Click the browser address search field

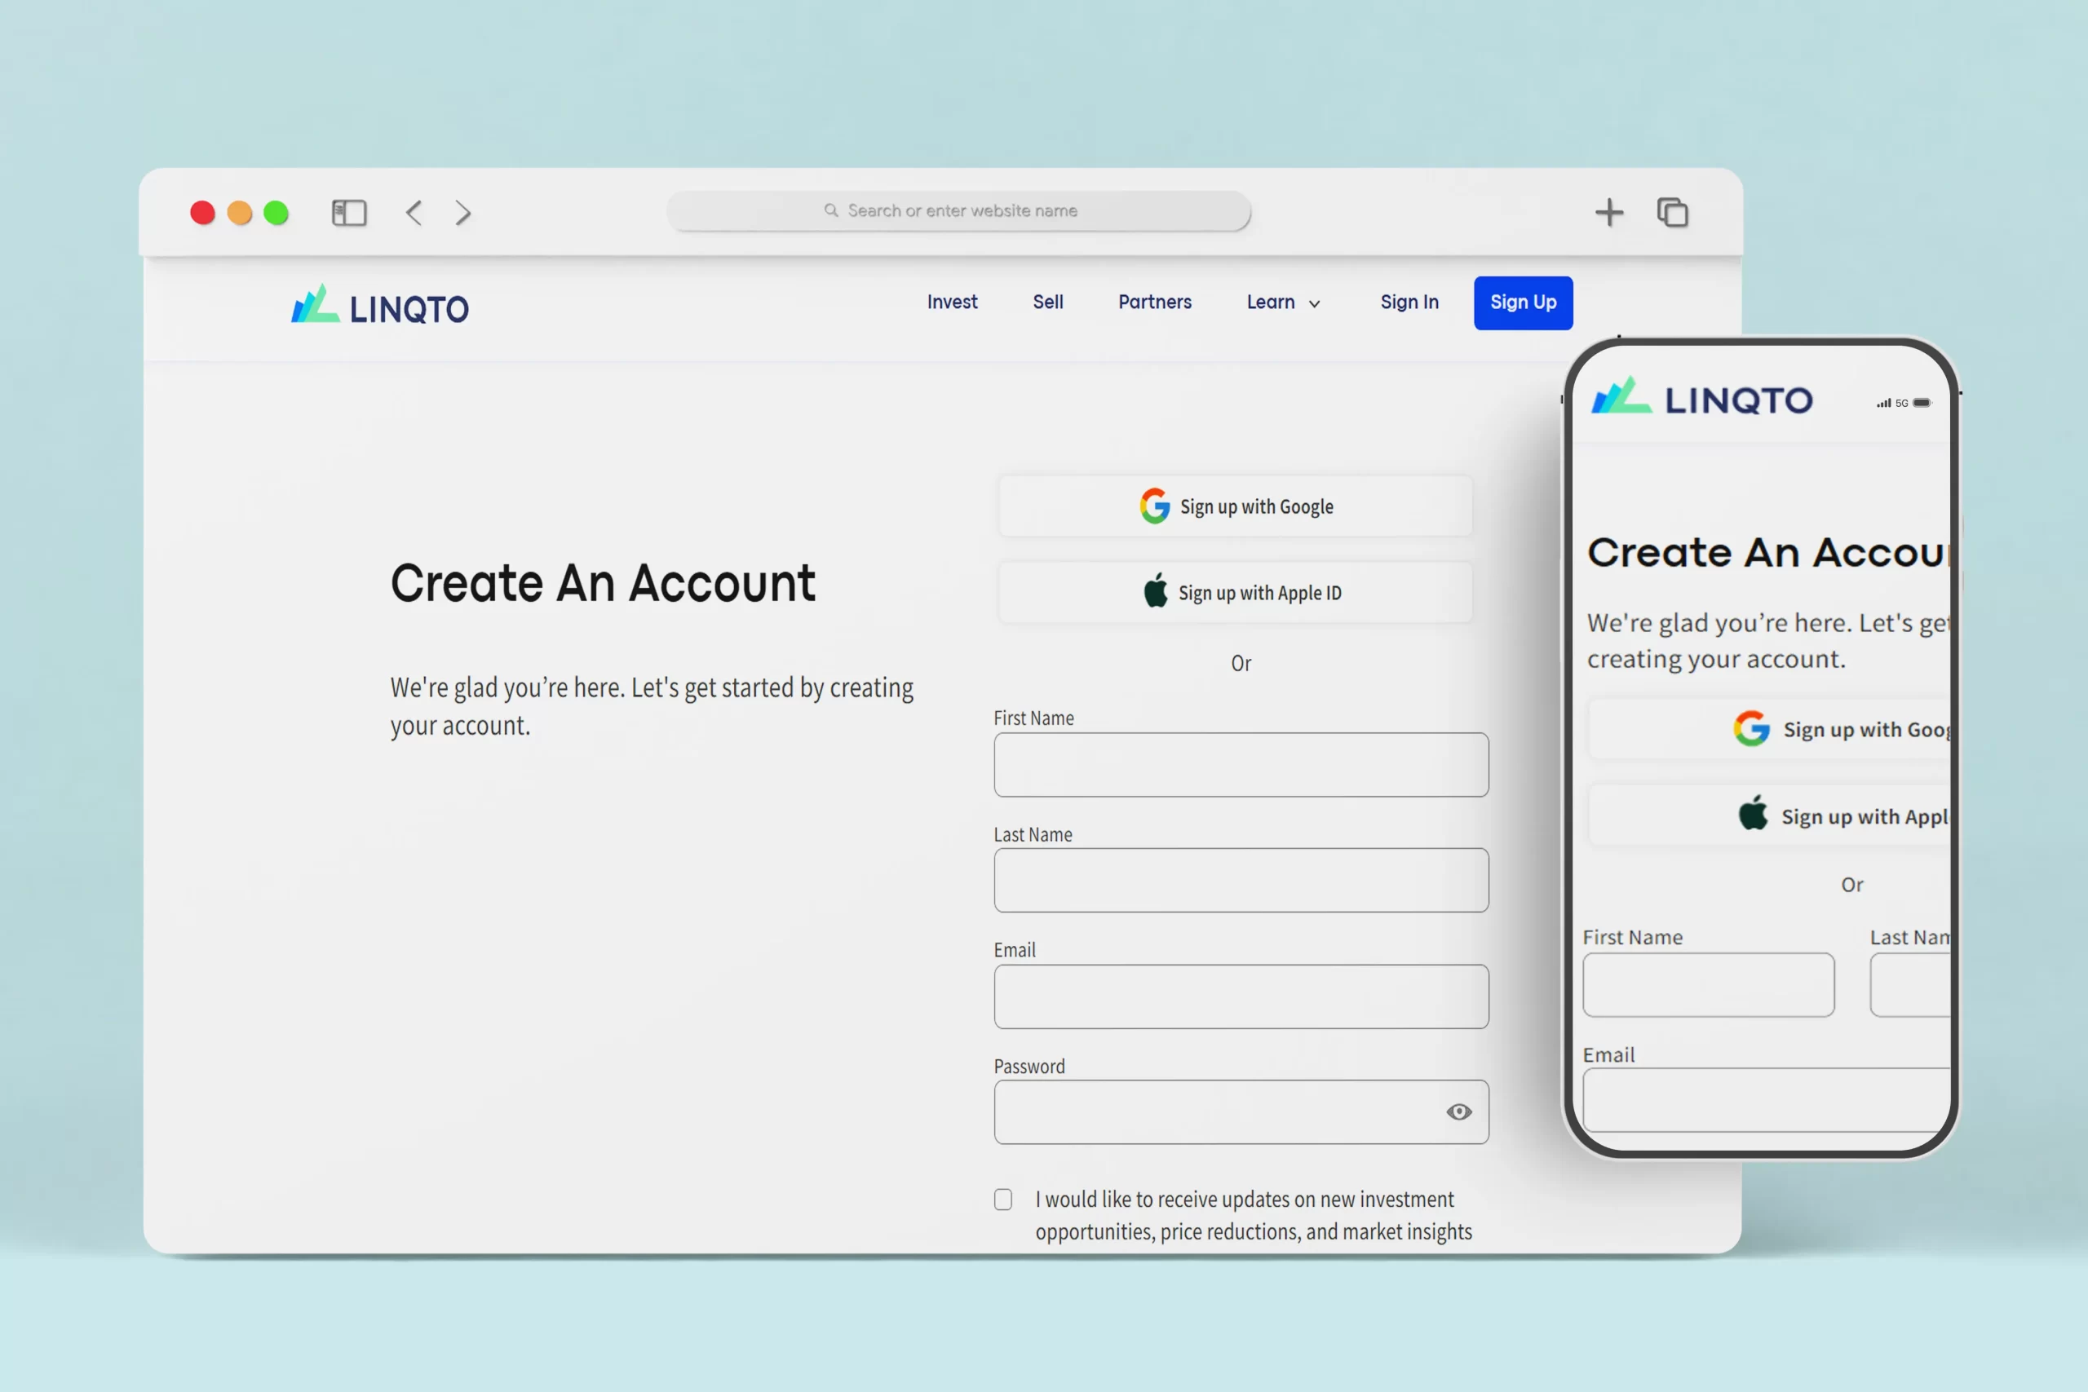pos(959,211)
